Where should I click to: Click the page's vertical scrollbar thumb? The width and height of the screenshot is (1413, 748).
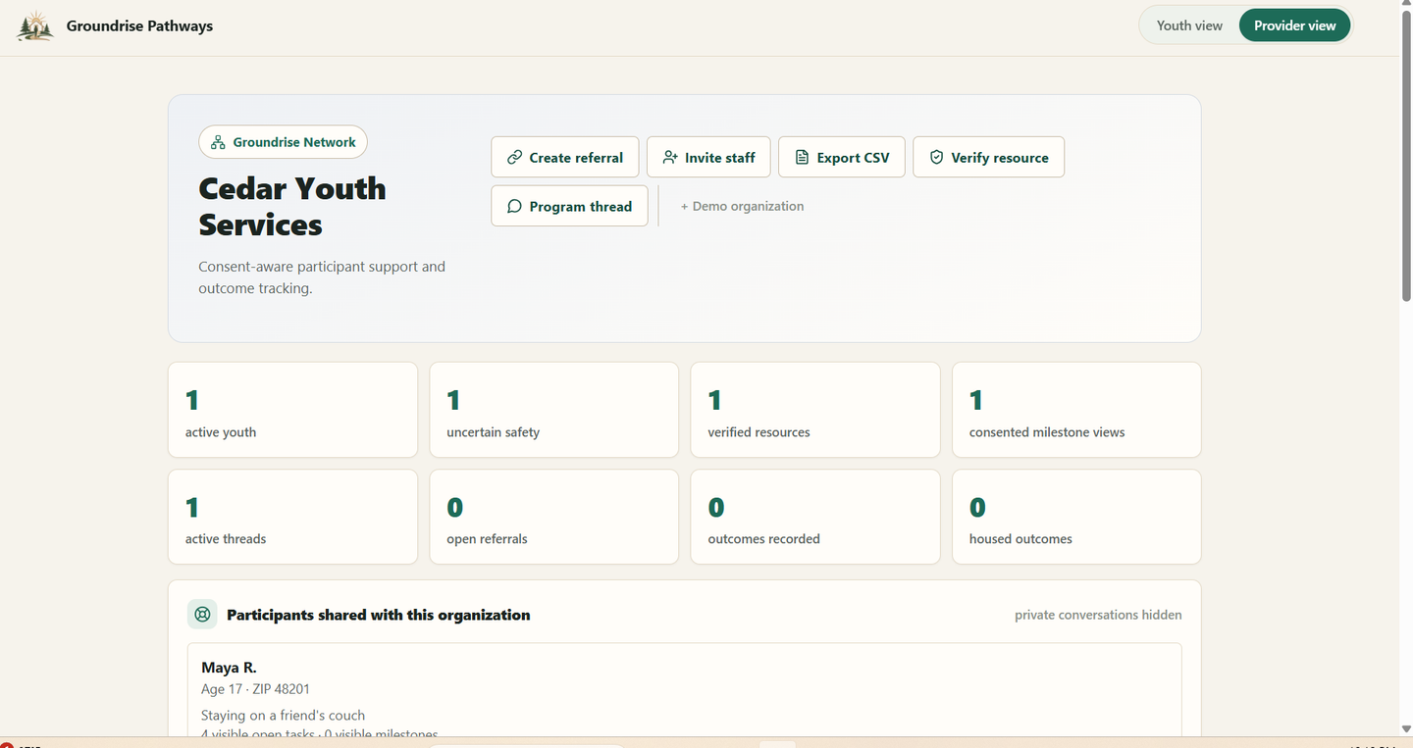coord(1406,157)
